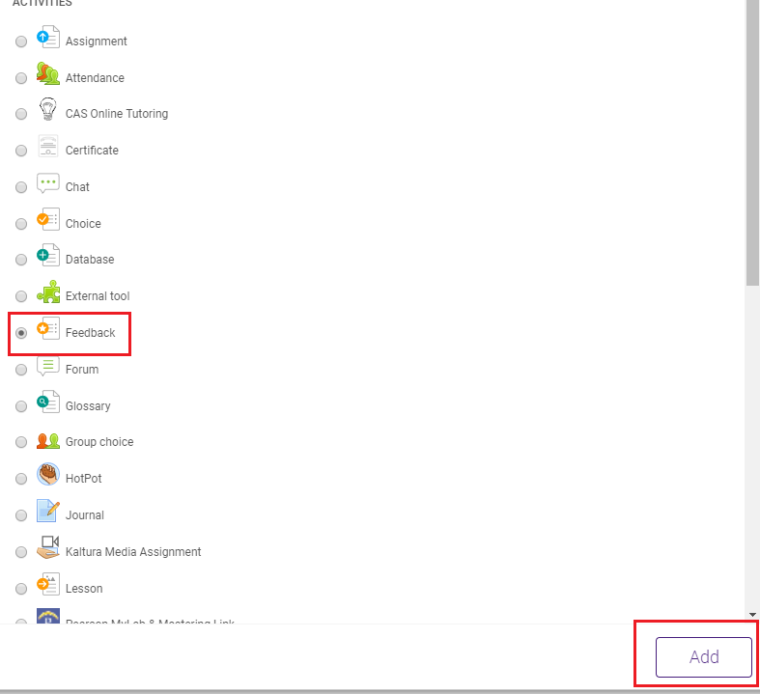Viewport: 760px width, 694px height.
Task: Select the External tool radio button
Action: [x=21, y=296]
